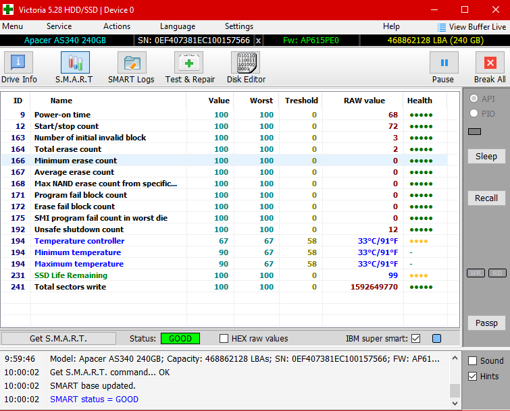Click the Get S.M.A.R.T. button
510x411 pixels.
click(x=59, y=339)
